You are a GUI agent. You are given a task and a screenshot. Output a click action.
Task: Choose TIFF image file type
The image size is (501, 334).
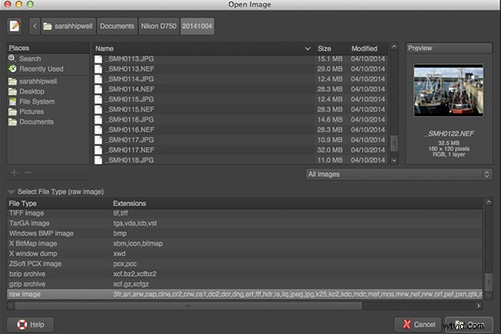(245, 213)
